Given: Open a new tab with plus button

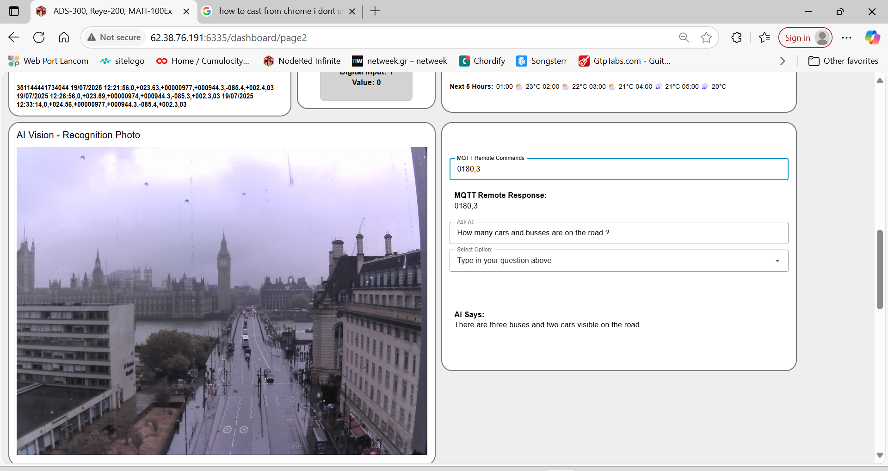Looking at the screenshot, I should click(375, 11).
